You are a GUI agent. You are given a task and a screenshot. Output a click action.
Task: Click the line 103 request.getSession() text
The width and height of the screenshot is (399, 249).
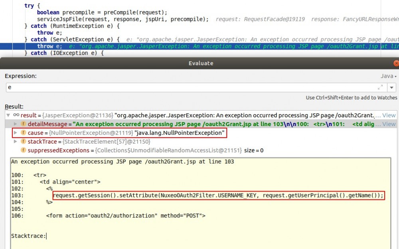[x=218, y=195]
